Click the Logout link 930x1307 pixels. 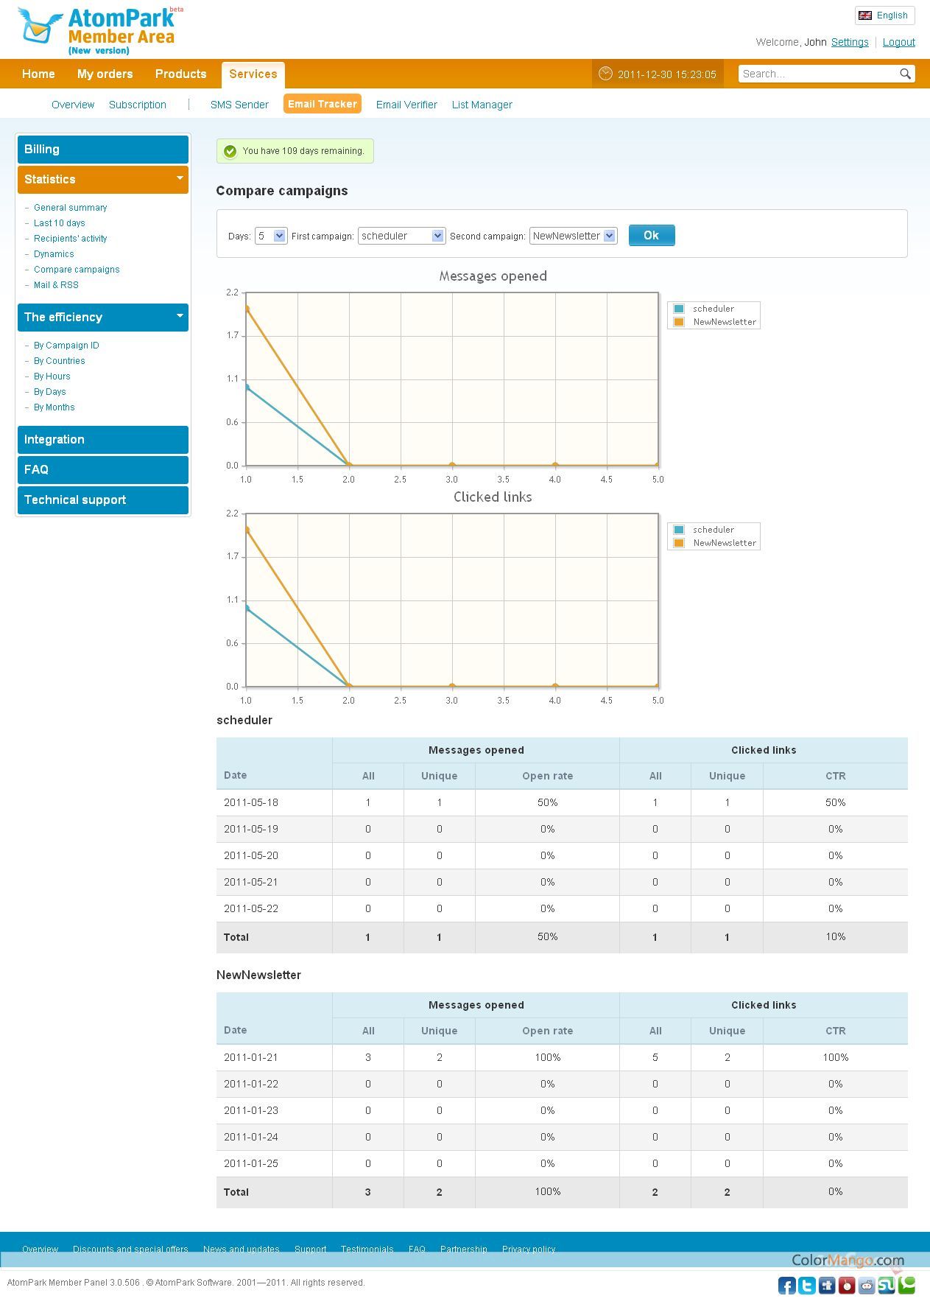click(x=898, y=42)
